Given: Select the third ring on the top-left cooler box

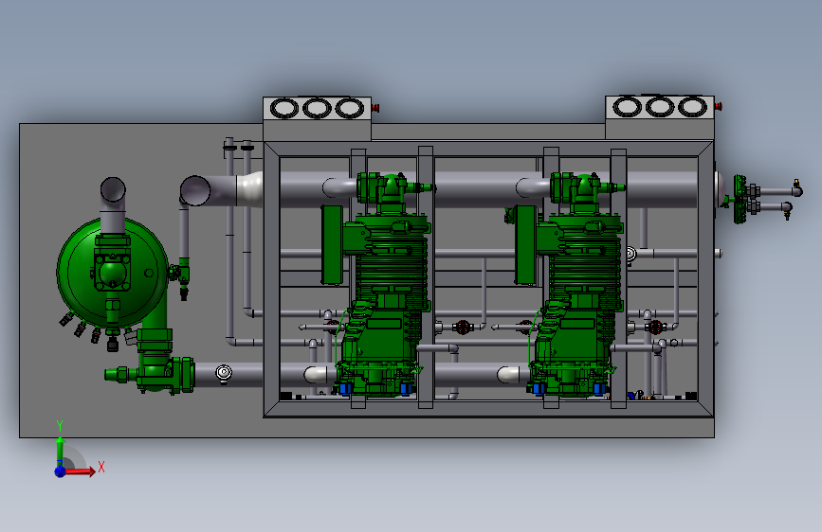Looking at the screenshot, I should [x=350, y=109].
